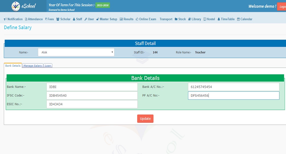Open Notification via its megaphone icon
This screenshot has width=286, height=154.
click(x=5, y=19)
